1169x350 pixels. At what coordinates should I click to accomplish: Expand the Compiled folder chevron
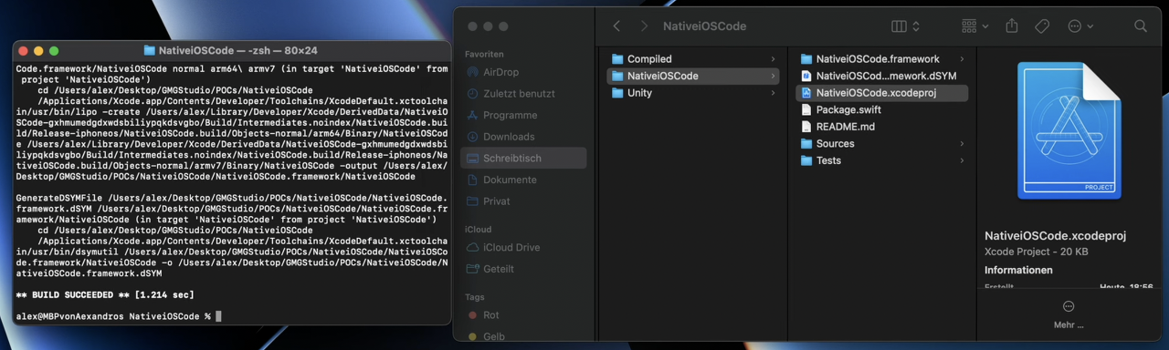773,59
